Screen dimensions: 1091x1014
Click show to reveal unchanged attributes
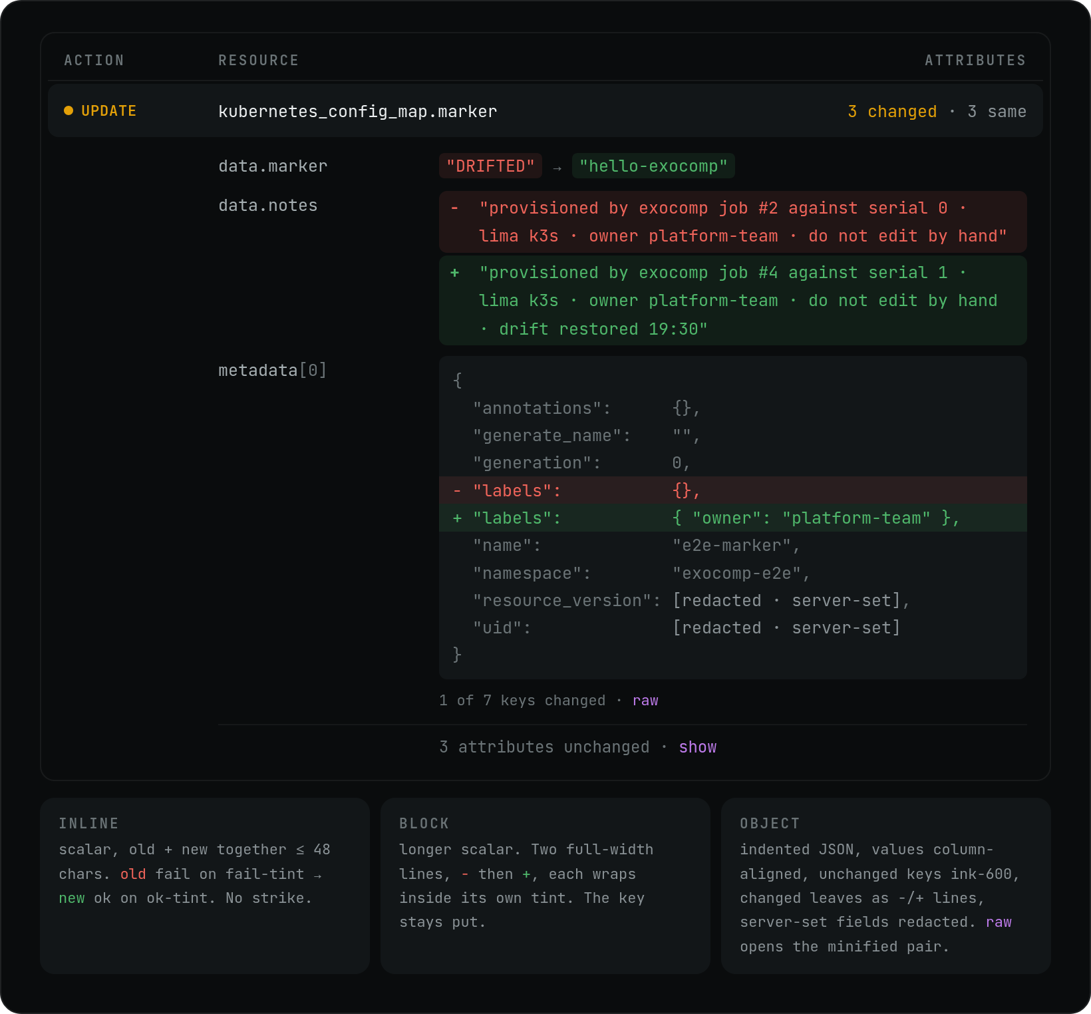(x=698, y=747)
